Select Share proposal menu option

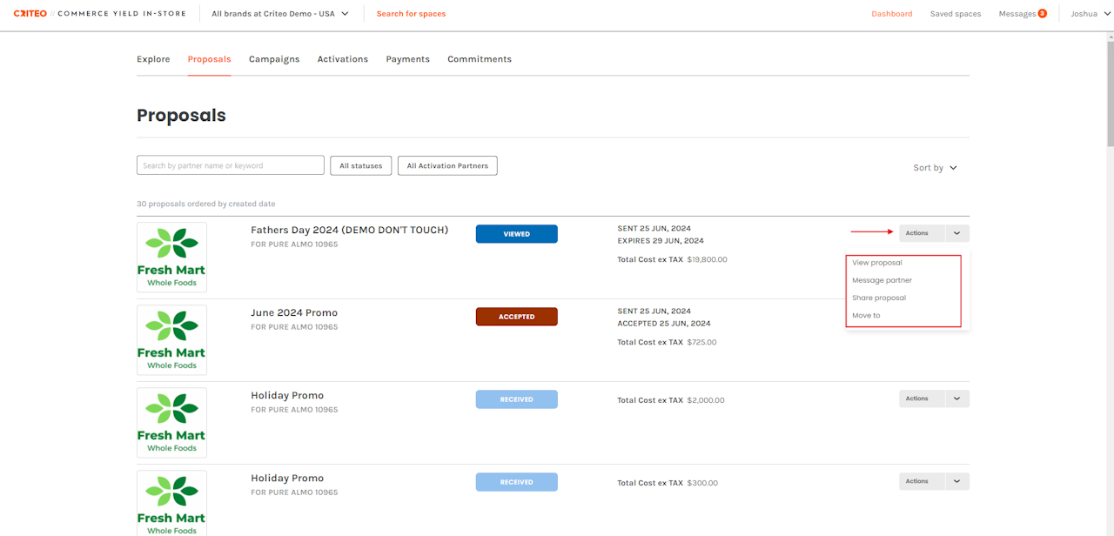pyautogui.click(x=879, y=298)
